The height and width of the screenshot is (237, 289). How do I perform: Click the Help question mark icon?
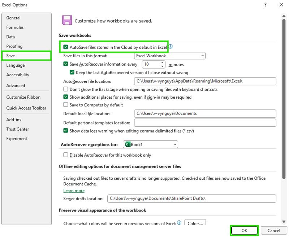point(265,5)
